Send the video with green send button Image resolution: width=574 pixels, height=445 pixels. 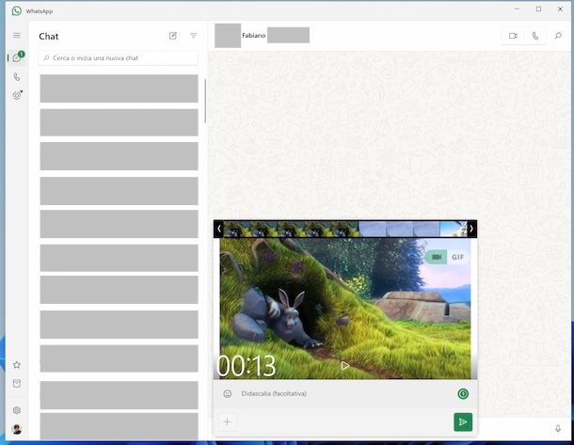(x=463, y=421)
